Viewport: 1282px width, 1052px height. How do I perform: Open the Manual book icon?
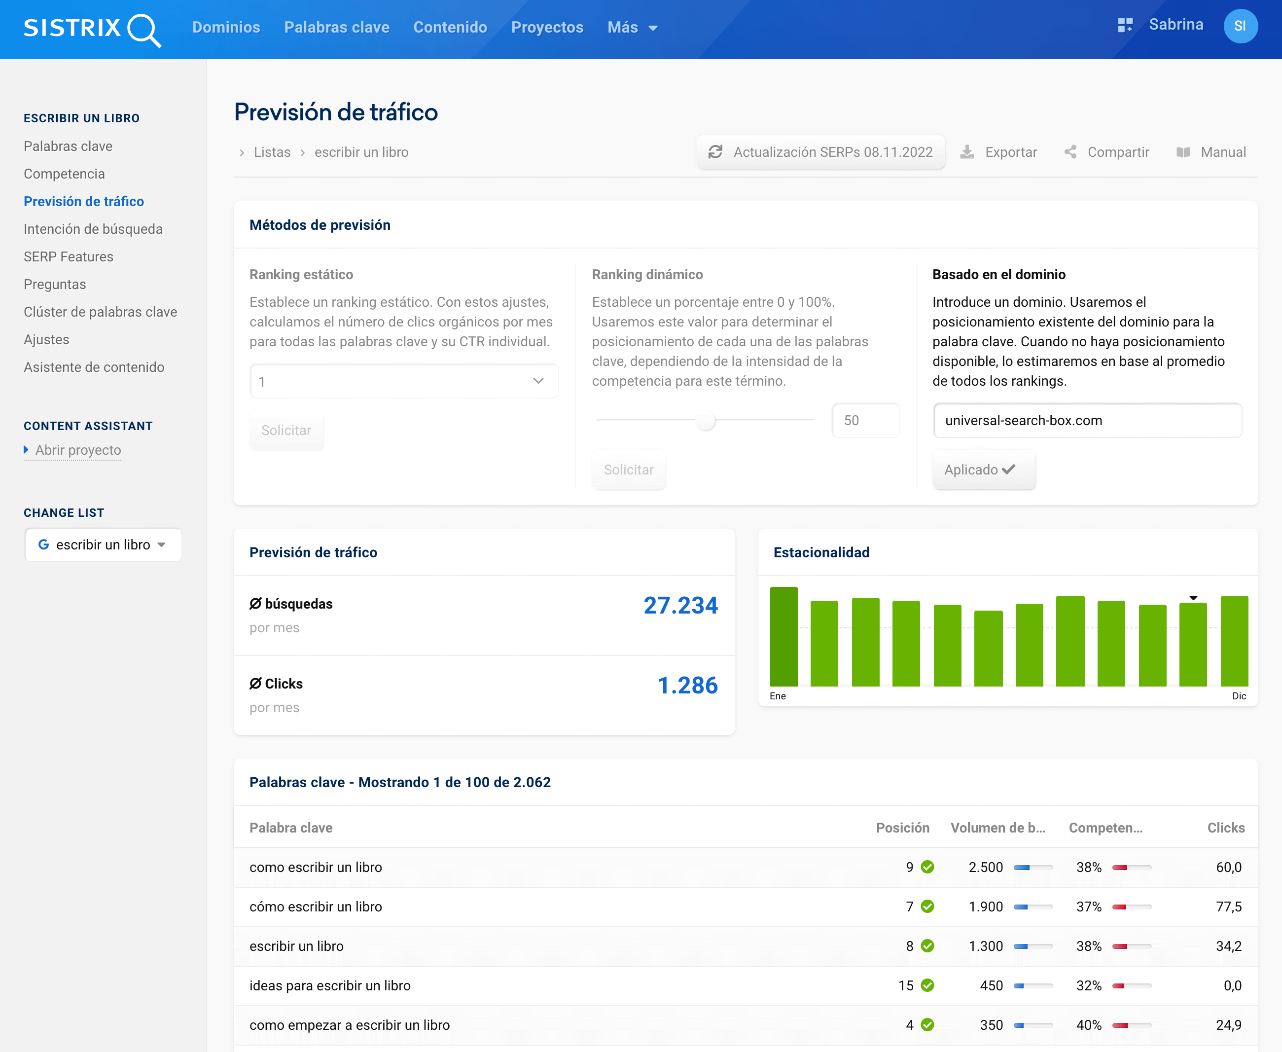[1183, 152]
